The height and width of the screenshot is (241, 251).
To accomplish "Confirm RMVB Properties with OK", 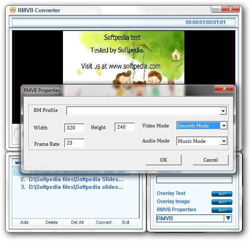I will click(164, 160).
